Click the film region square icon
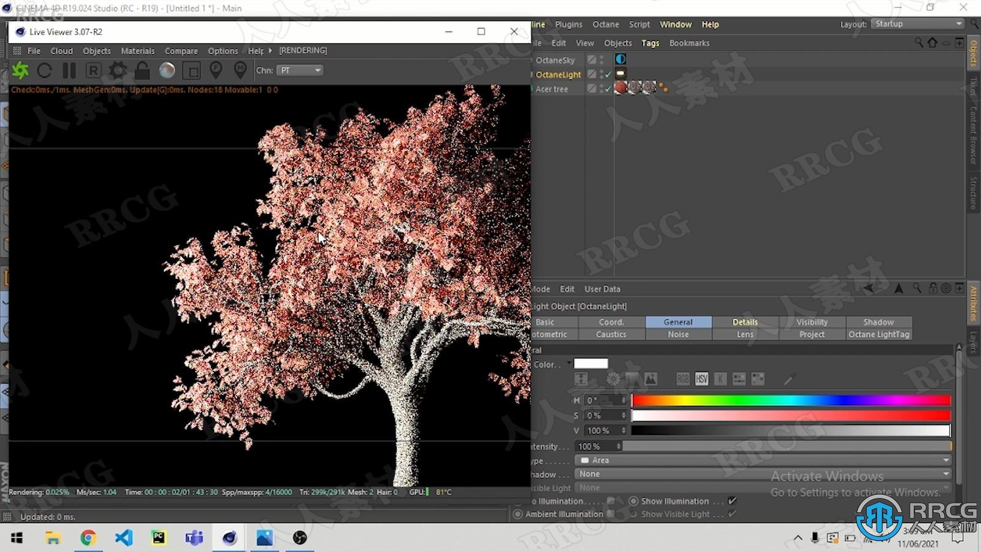The image size is (981, 552). click(x=192, y=71)
